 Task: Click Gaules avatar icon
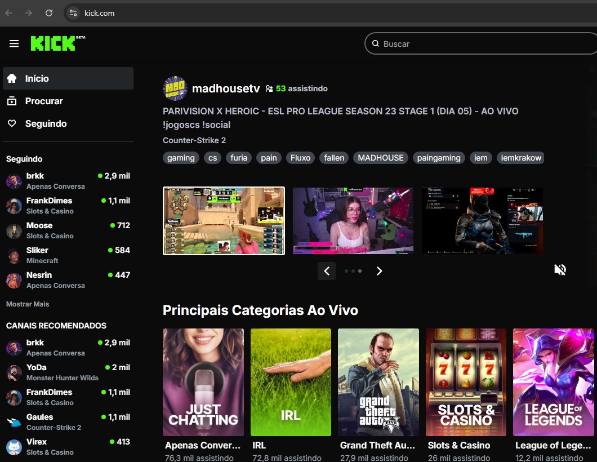(14, 423)
